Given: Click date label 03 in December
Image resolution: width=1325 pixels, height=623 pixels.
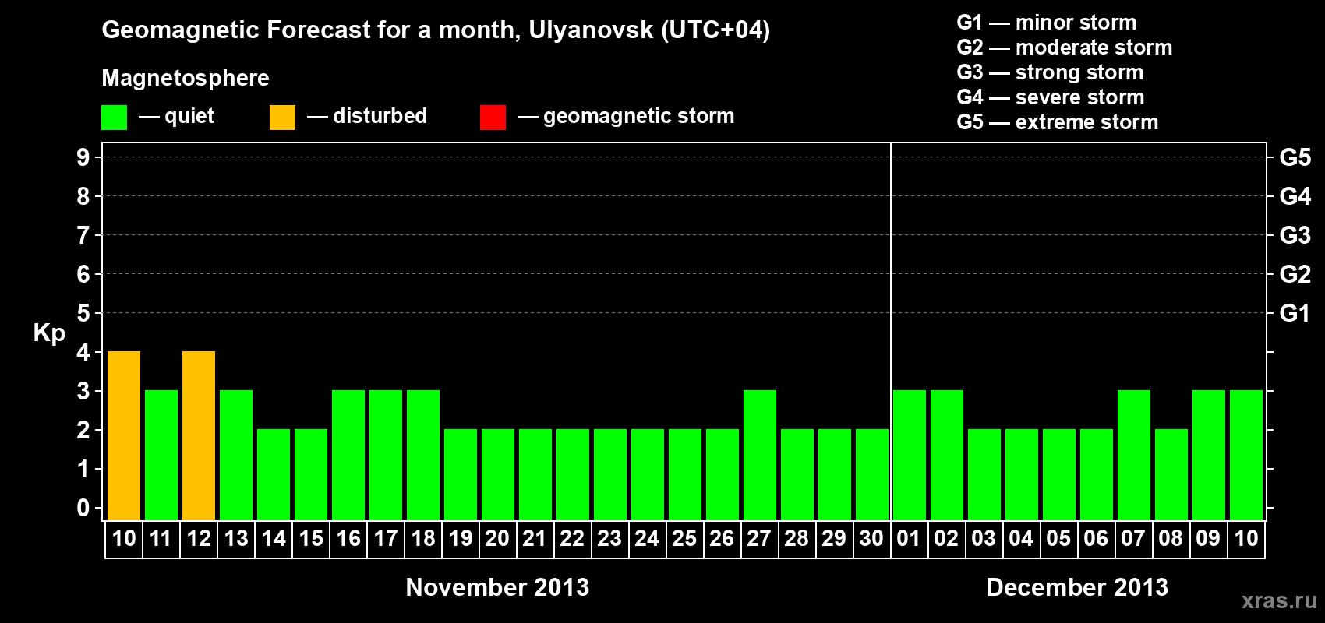Looking at the screenshot, I should click(984, 538).
